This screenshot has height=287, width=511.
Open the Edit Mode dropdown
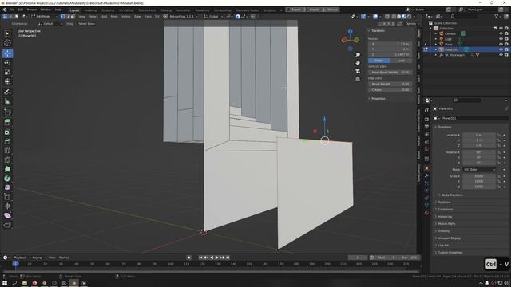tap(45, 16)
